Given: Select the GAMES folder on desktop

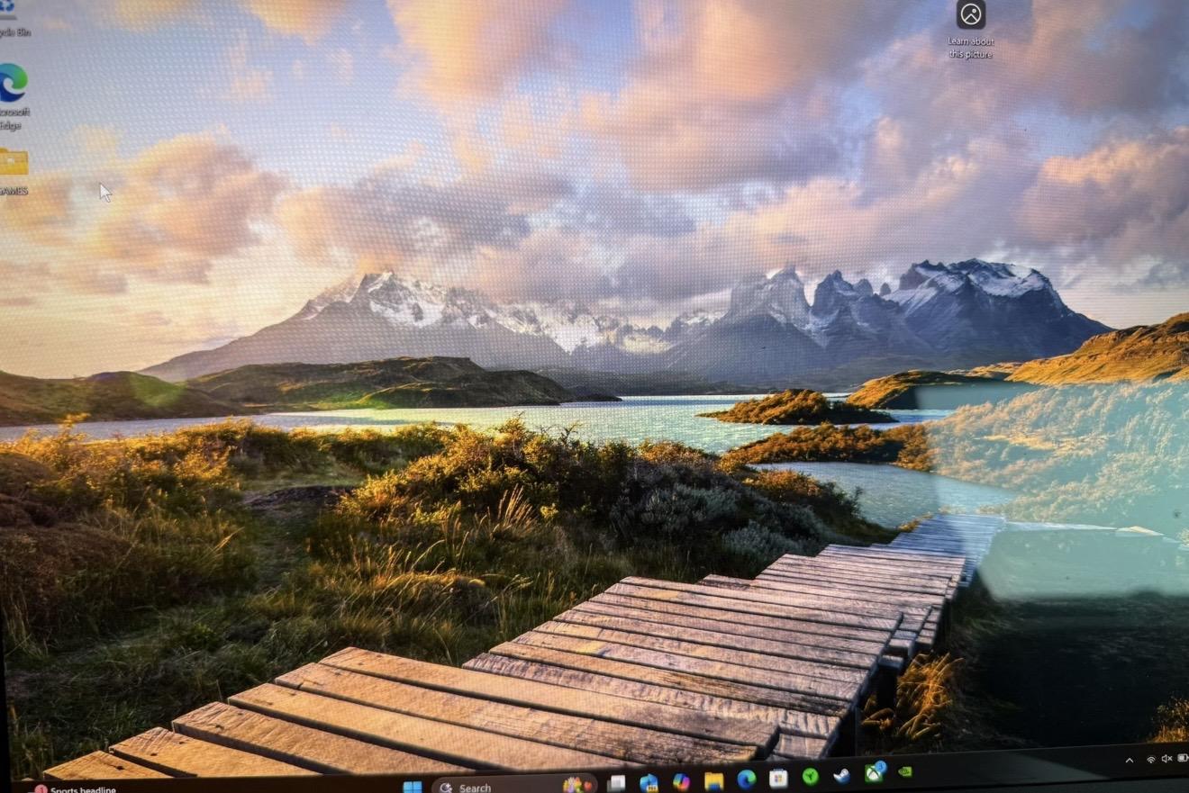Looking at the screenshot, I should click(14, 171).
